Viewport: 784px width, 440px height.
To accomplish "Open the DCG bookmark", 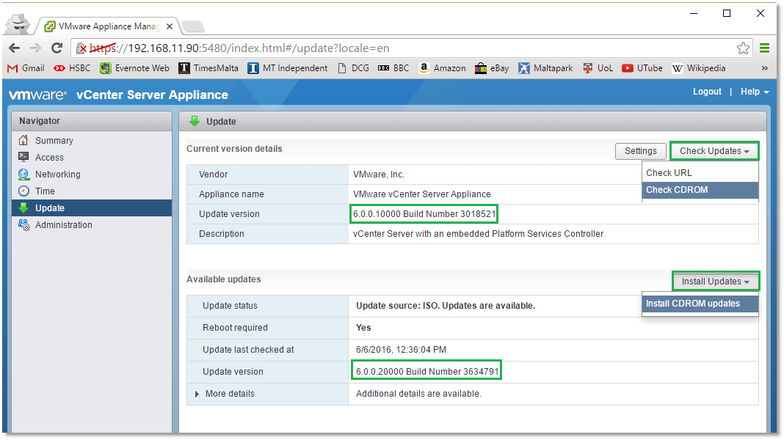I will click(x=354, y=68).
